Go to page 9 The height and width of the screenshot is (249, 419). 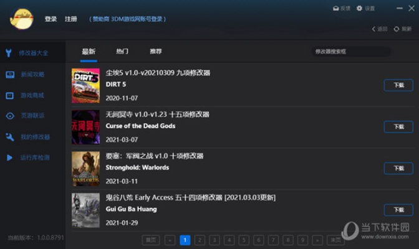pos(302,240)
